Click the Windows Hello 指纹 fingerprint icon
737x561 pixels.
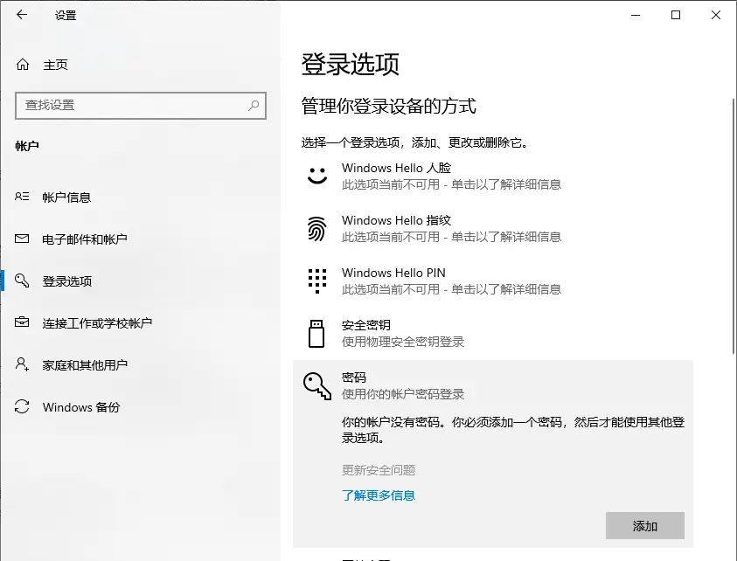(317, 229)
